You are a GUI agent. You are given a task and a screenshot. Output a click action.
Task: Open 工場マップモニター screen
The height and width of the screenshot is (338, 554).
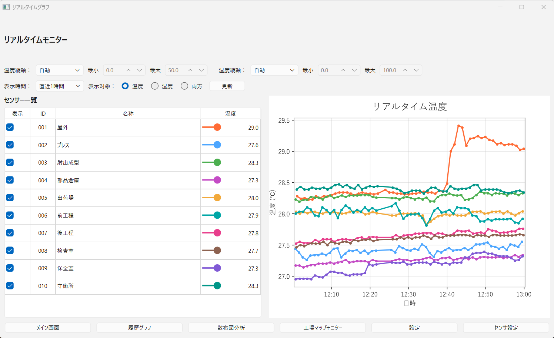point(323,328)
